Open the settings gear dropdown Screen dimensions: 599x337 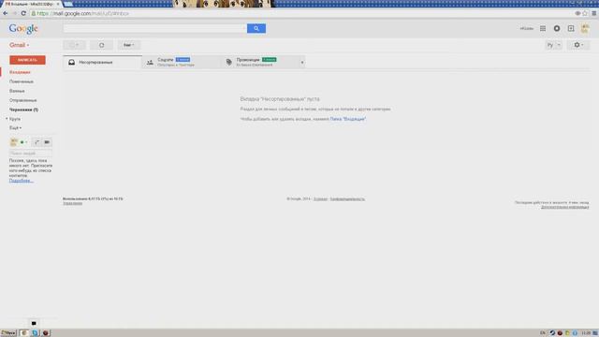click(x=578, y=45)
